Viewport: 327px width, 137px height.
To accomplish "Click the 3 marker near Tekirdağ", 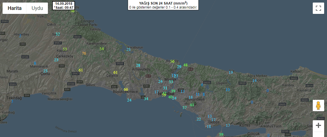I will 12,102.
